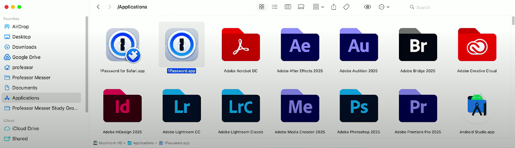Viewport: 515px width, 148px height.
Task: Open the more actions ellipsis menu
Action: (384, 7)
